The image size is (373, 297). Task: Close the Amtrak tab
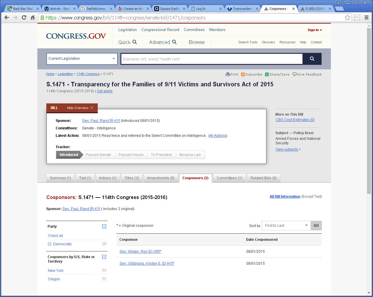[x=74, y=9]
